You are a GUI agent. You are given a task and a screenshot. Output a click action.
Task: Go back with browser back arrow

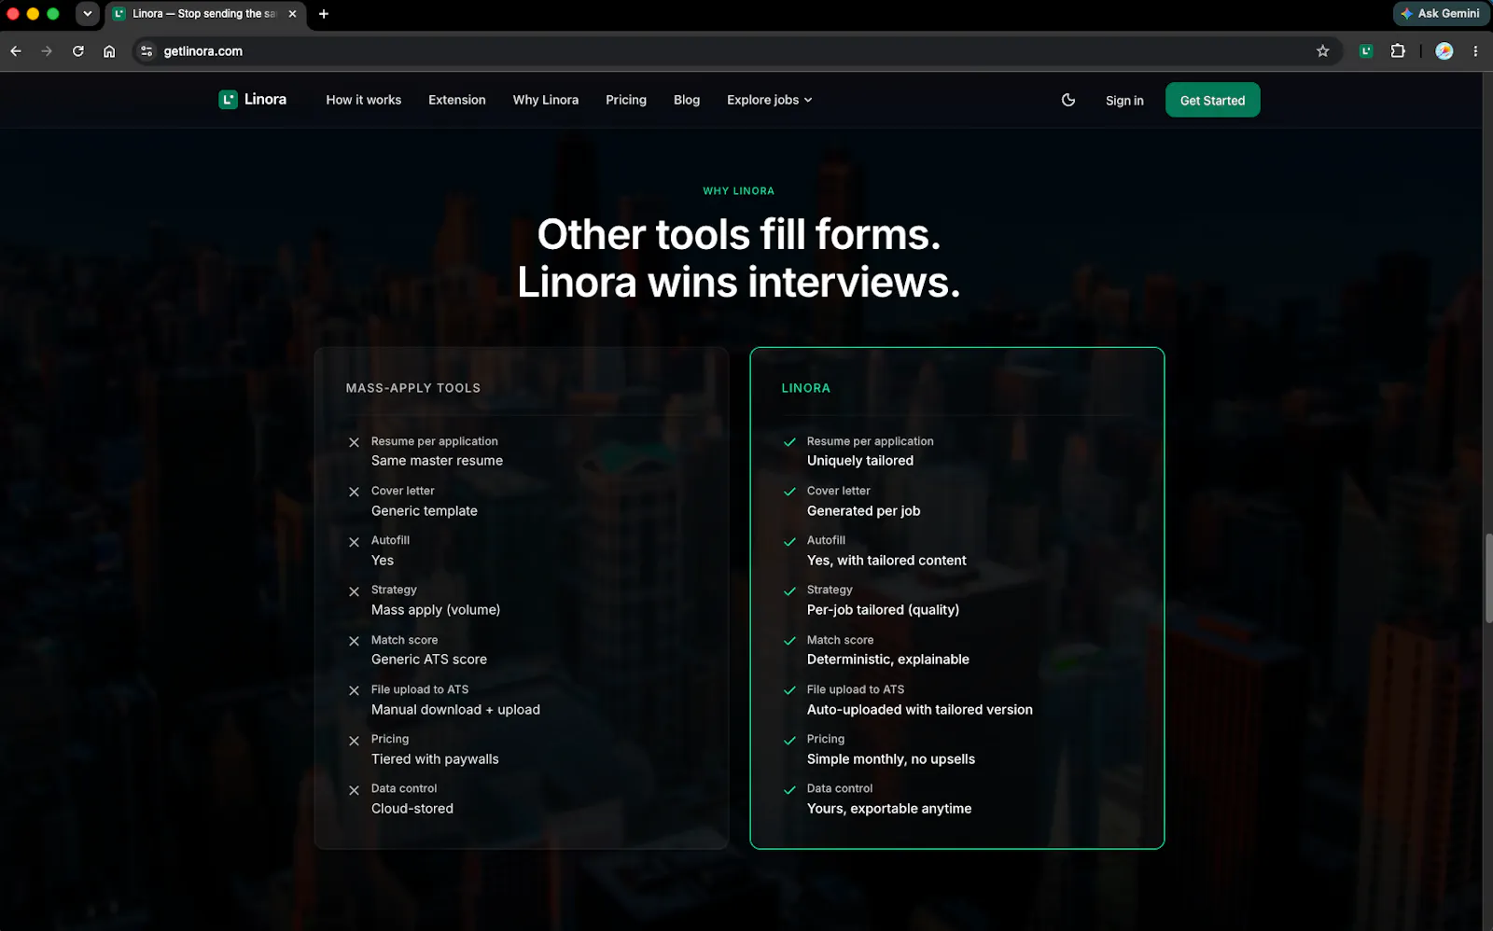tap(16, 51)
